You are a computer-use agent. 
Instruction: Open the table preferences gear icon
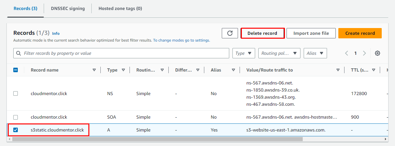377,53
